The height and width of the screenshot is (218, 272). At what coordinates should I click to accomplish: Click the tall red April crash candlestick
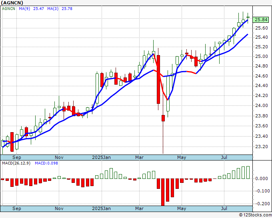(158, 79)
